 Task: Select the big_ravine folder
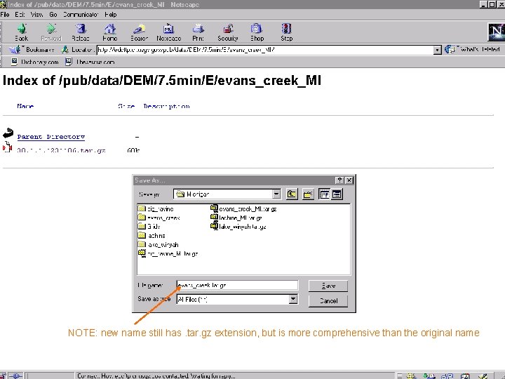[156, 209]
